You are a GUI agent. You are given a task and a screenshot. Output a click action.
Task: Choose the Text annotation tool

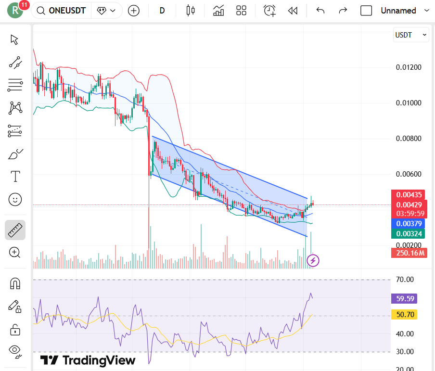pyautogui.click(x=15, y=176)
